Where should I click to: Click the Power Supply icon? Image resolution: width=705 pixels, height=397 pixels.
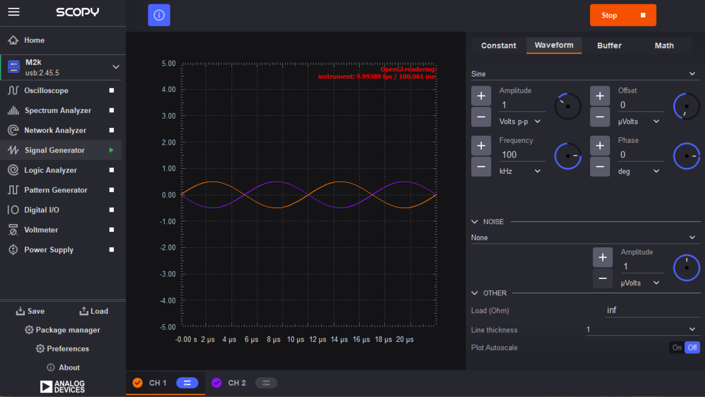[13, 250]
